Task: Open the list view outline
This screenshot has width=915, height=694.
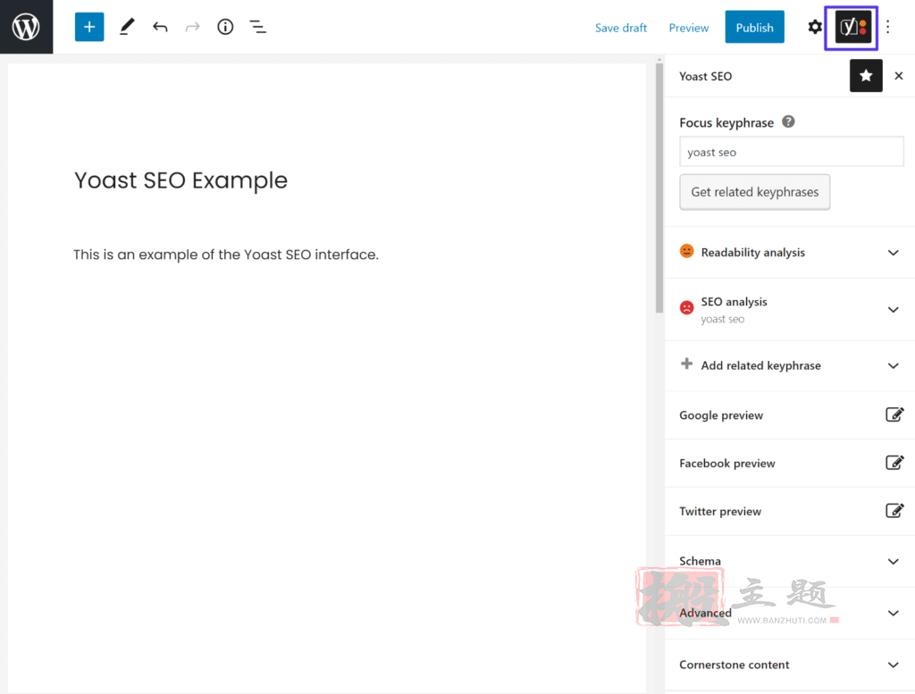Action: coord(258,27)
